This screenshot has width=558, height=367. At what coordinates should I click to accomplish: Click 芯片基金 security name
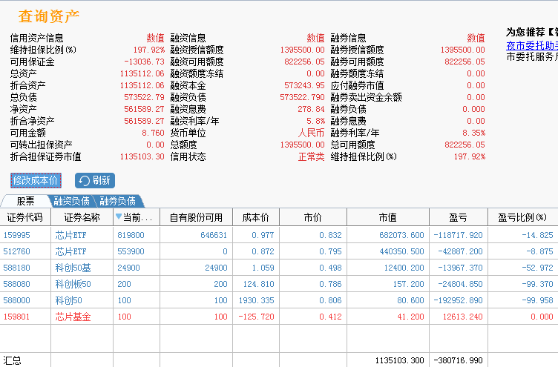[73, 317]
